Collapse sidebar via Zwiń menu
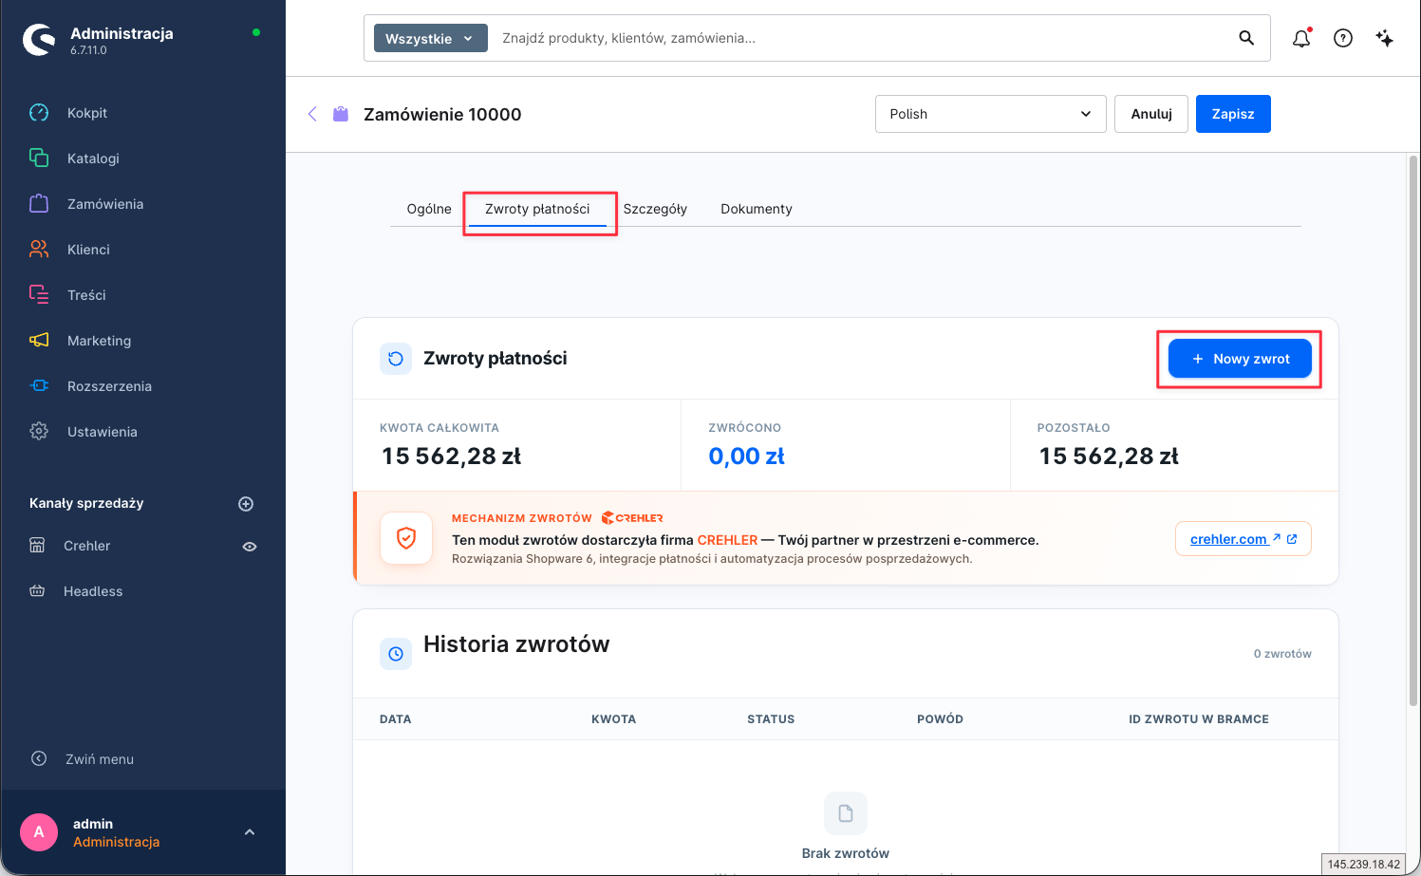This screenshot has height=876, width=1421. coord(83,759)
